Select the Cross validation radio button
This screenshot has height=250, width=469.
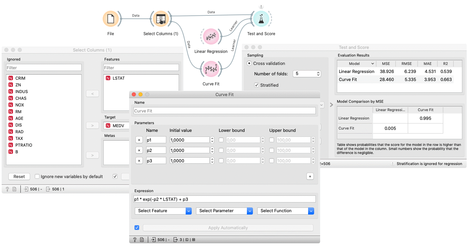pos(249,63)
